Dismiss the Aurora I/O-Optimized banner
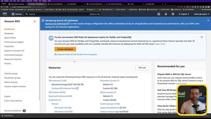This screenshot has width=211, height=119. click(x=208, y=20)
